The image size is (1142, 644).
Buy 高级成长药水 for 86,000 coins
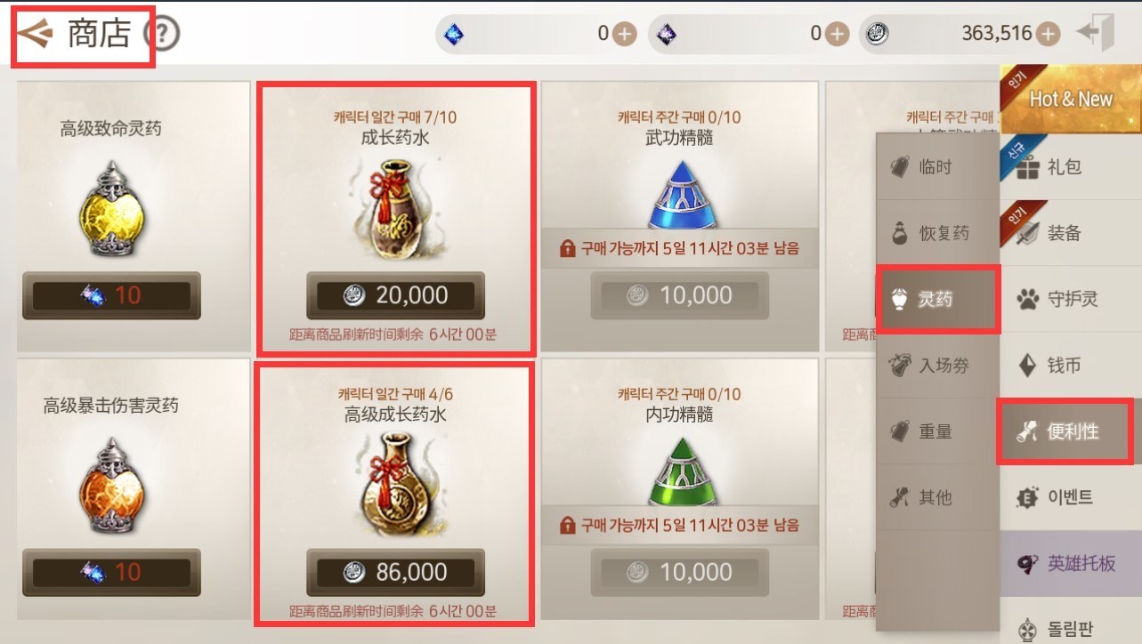pyautogui.click(x=396, y=572)
